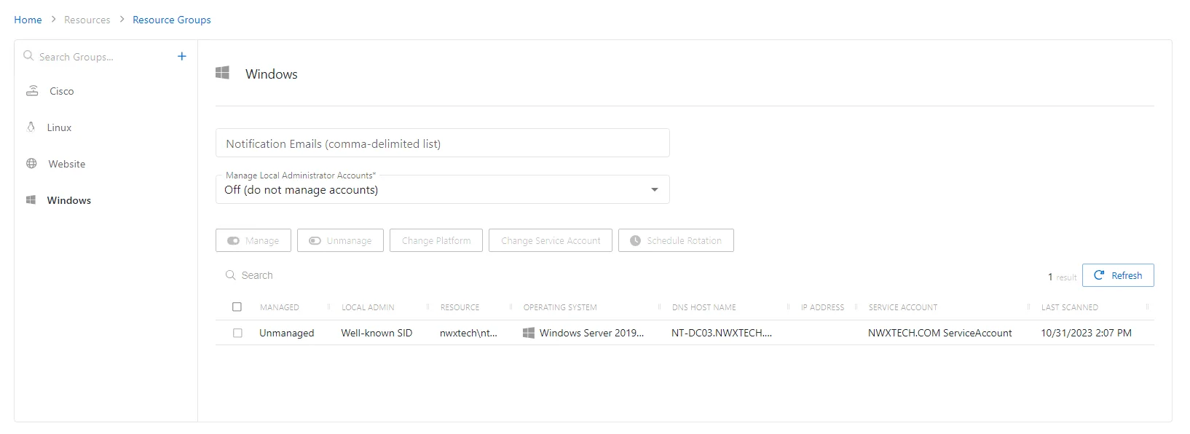Sort by Operating System column header
This screenshot has height=434, width=1190.
[560, 307]
